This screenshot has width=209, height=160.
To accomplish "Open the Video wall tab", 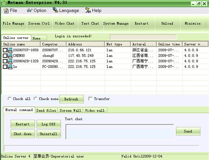I will pos(95,111).
